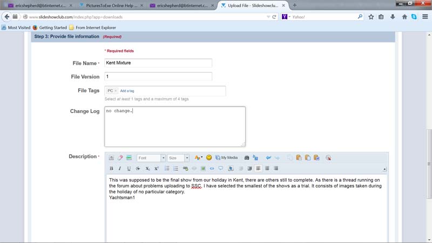Apply italic formatting in the editor
This screenshot has height=243, width=432.
pos(120,168)
